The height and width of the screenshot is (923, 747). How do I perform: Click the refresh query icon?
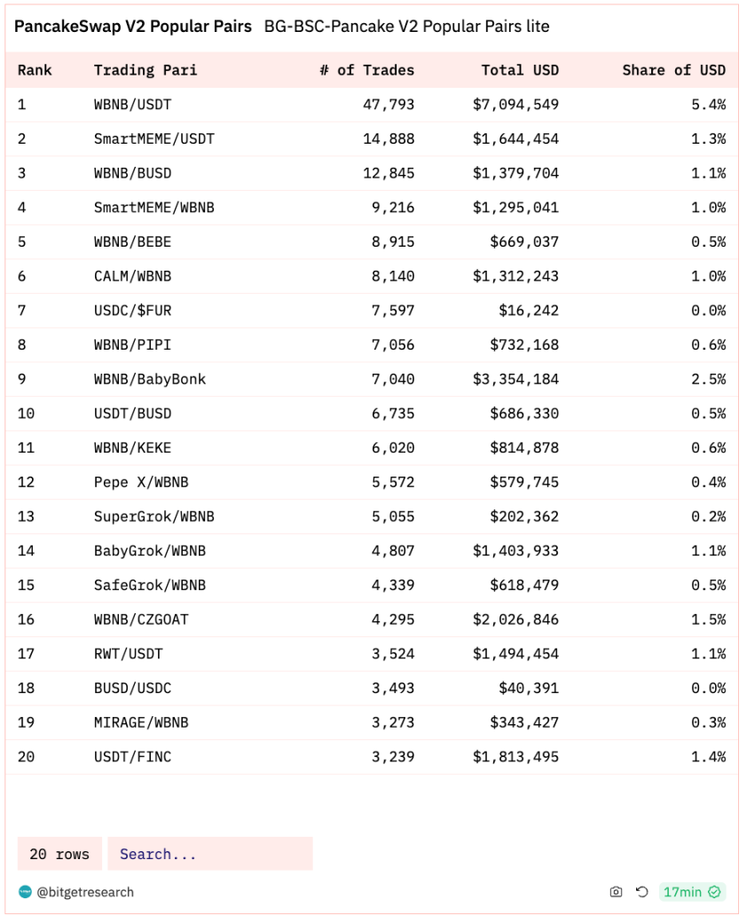(642, 892)
